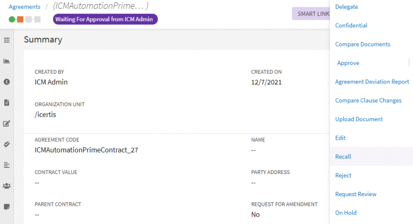Click the Waiting For Approval status badge

pos(105,19)
